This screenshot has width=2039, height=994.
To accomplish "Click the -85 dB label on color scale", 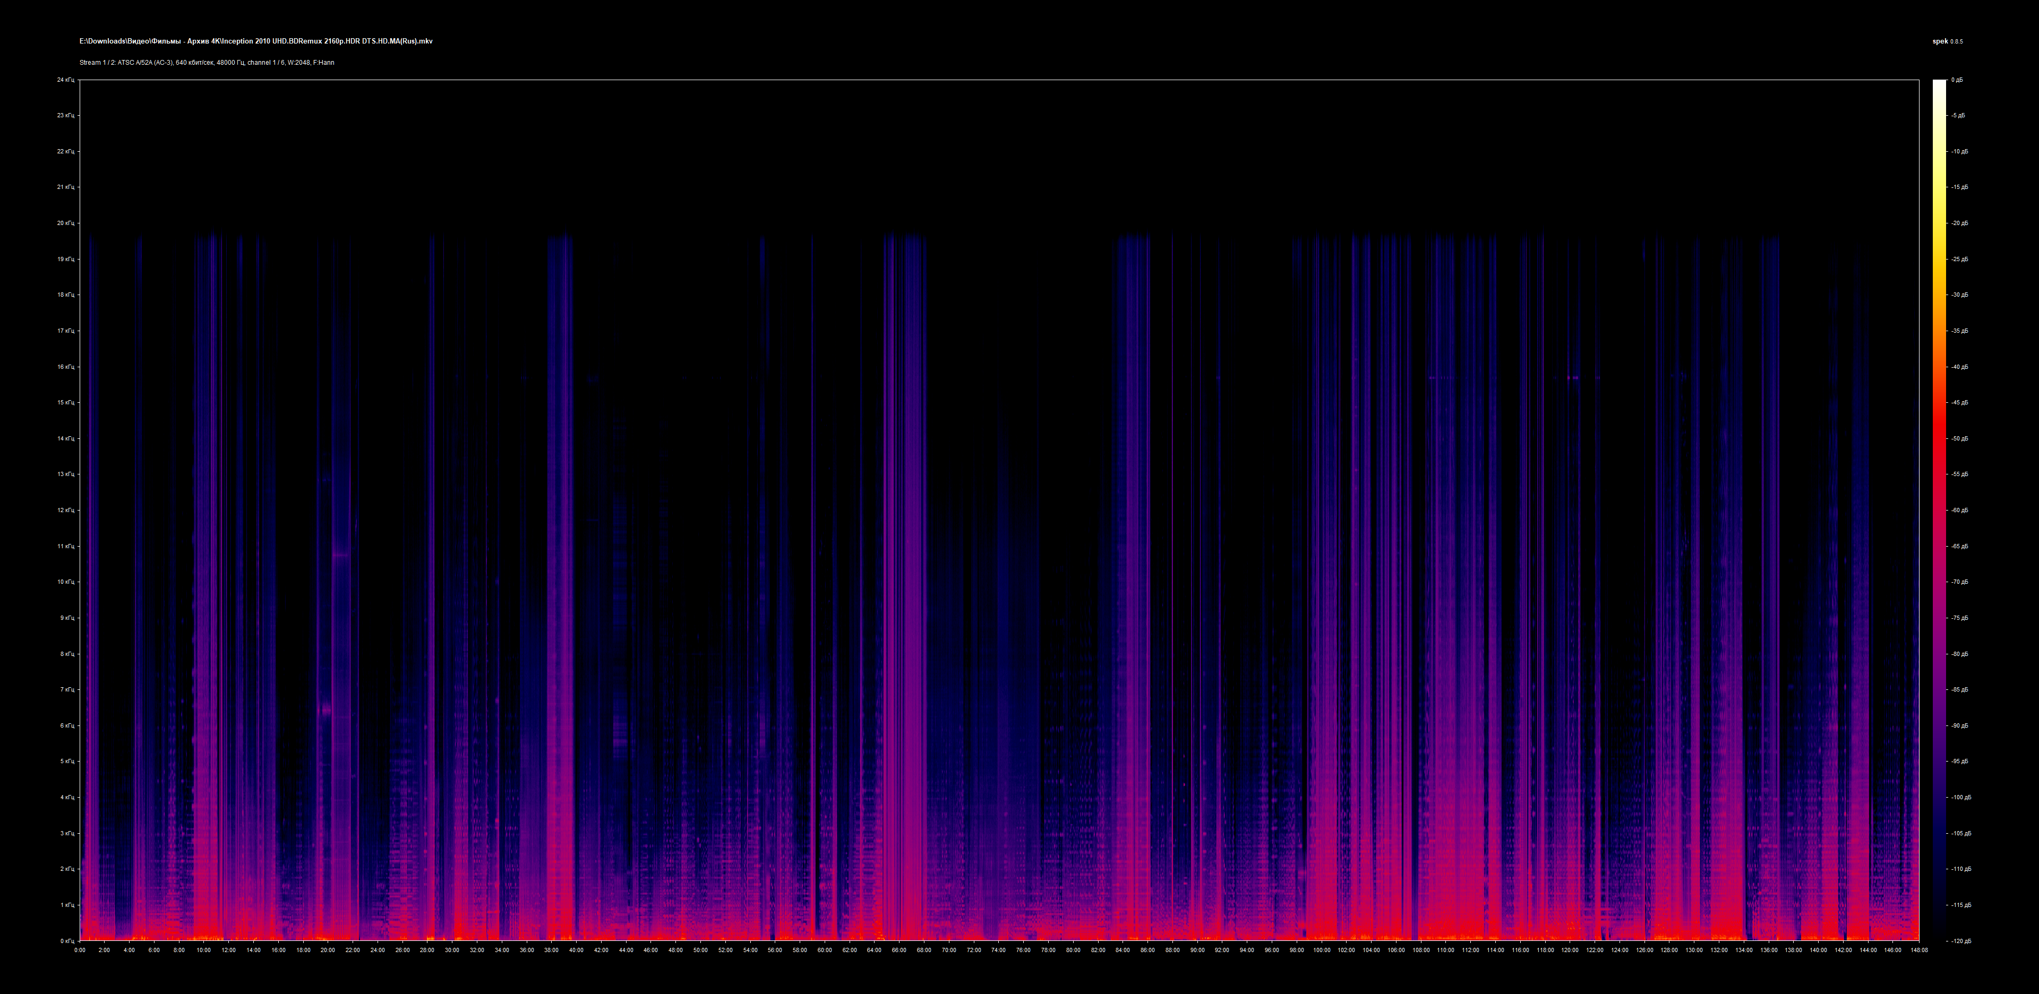I will 1959,690.
